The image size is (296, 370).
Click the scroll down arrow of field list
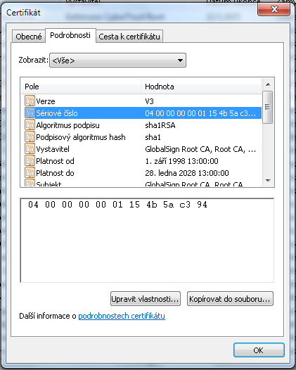(x=268, y=181)
